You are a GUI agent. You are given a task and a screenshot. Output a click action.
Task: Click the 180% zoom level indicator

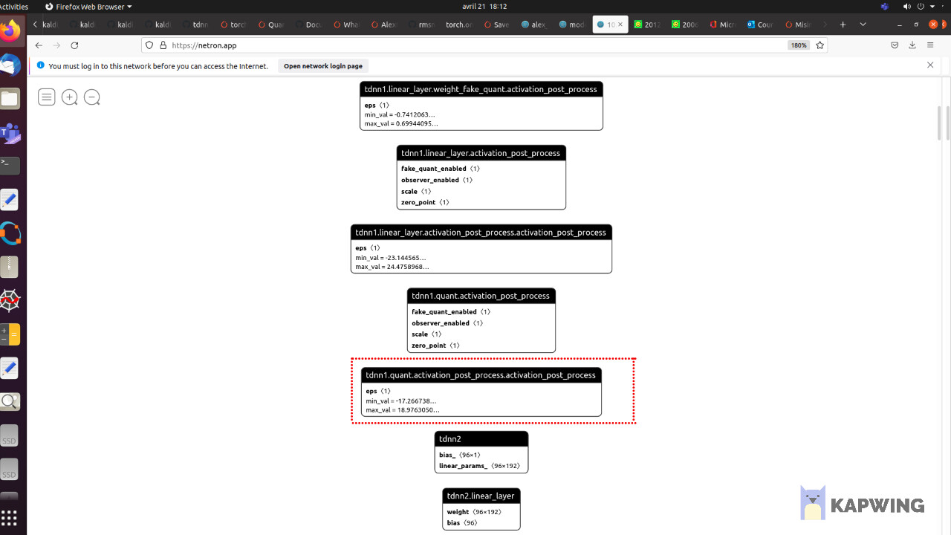coord(799,45)
